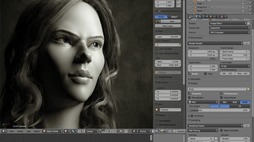Uncheck the Overwrite checkbox
The image size is (254, 142).
coord(190,93)
